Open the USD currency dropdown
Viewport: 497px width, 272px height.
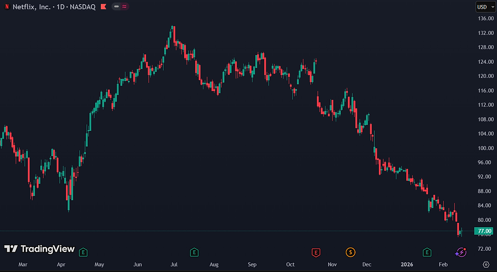[485, 7]
